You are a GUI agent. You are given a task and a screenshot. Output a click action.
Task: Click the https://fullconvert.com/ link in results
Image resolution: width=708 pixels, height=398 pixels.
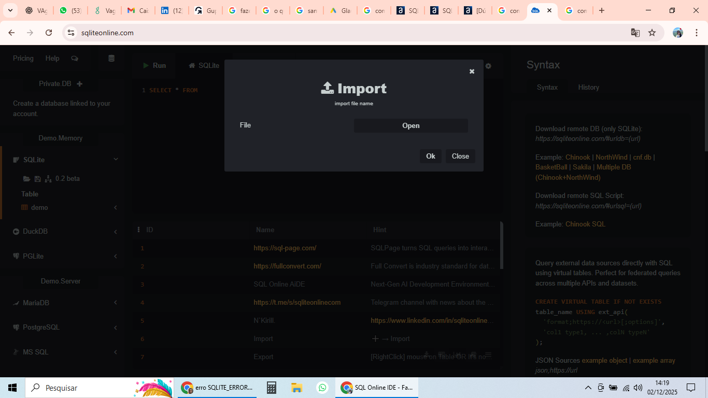coord(288,266)
